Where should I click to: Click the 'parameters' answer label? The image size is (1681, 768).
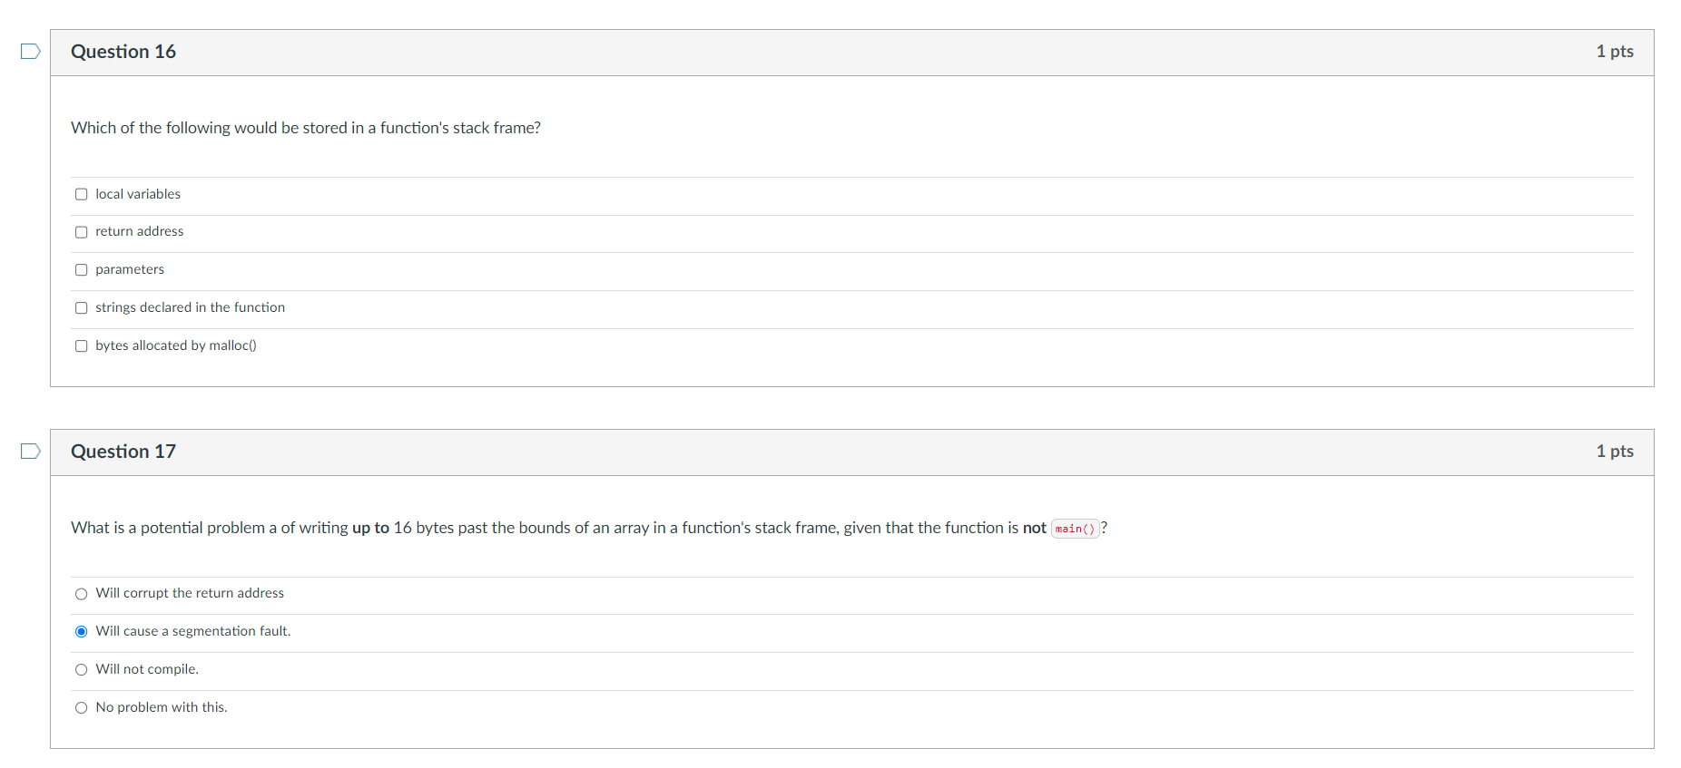130,269
